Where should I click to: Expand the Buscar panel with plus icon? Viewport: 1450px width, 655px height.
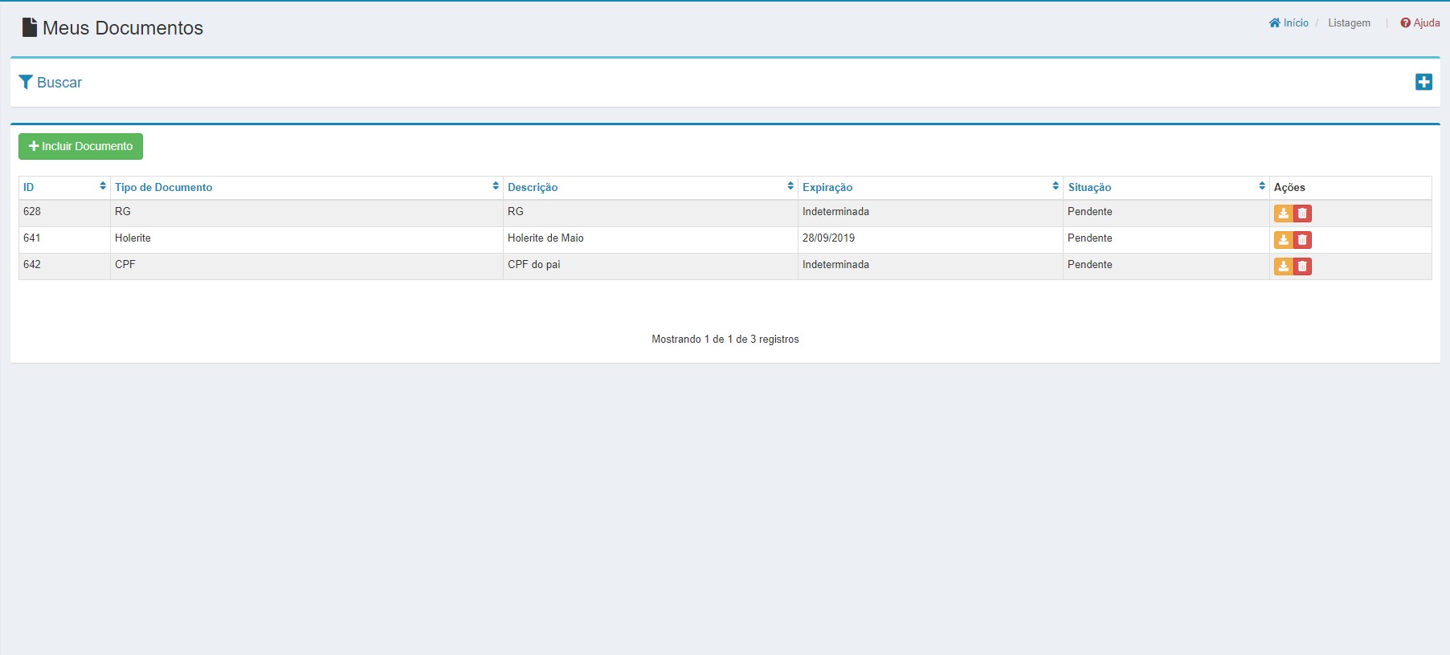pyautogui.click(x=1423, y=82)
